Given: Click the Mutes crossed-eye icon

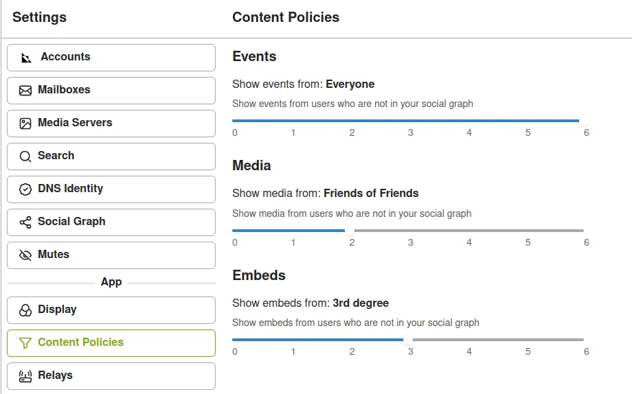Looking at the screenshot, I should pos(25,255).
